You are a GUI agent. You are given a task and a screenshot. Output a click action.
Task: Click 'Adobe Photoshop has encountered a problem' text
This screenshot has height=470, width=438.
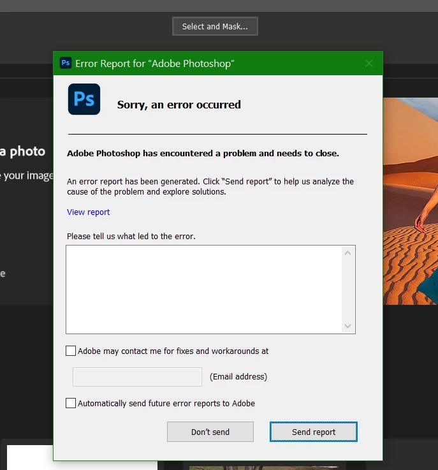point(203,154)
